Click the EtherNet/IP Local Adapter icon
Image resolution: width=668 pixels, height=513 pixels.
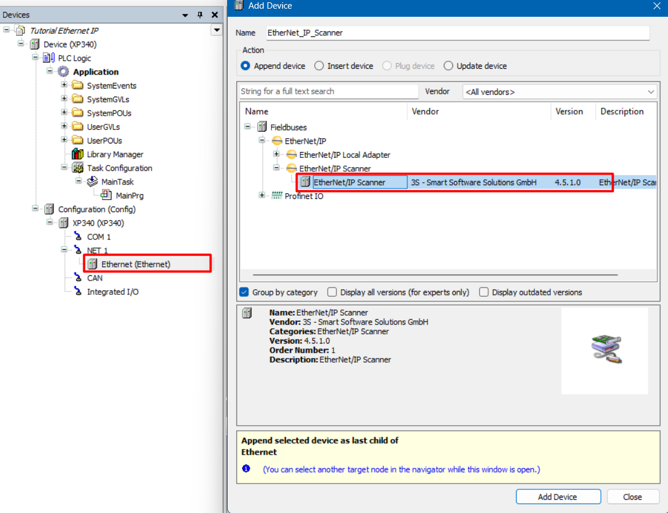(x=291, y=155)
